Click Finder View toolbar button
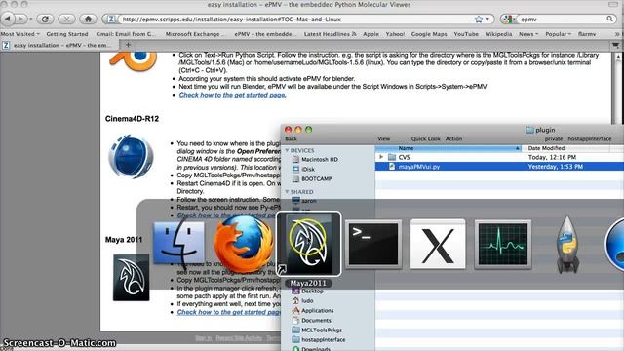This screenshot has height=351, width=624. tap(383, 138)
